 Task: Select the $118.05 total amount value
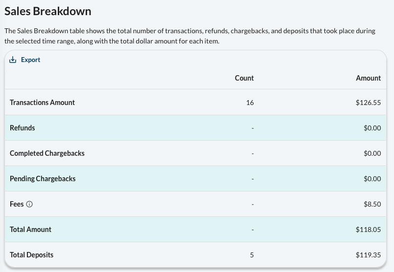[369, 230]
